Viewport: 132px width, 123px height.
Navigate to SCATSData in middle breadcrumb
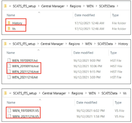105,44
